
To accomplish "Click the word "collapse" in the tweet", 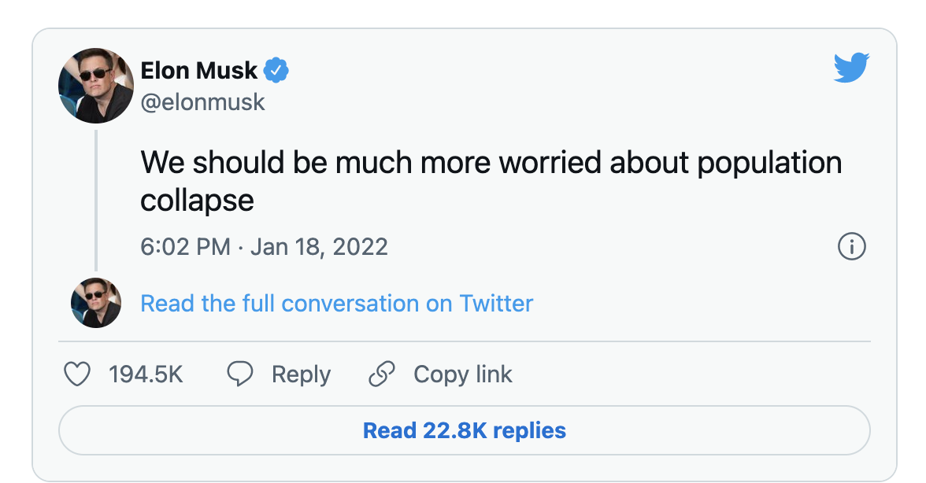I will pos(197,200).
